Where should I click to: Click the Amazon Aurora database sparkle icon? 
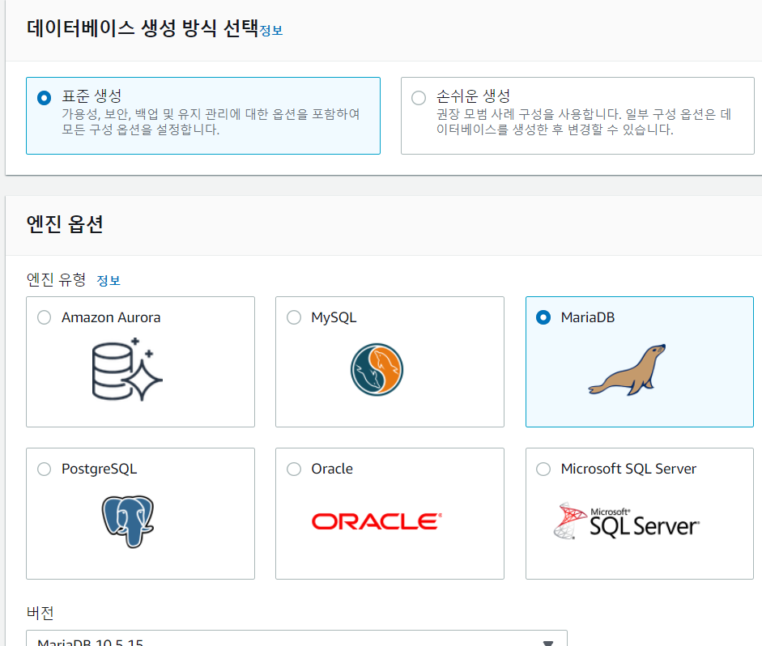pyautogui.click(x=127, y=370)
